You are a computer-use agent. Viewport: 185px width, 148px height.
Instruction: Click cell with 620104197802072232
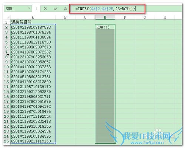point(33,52)
